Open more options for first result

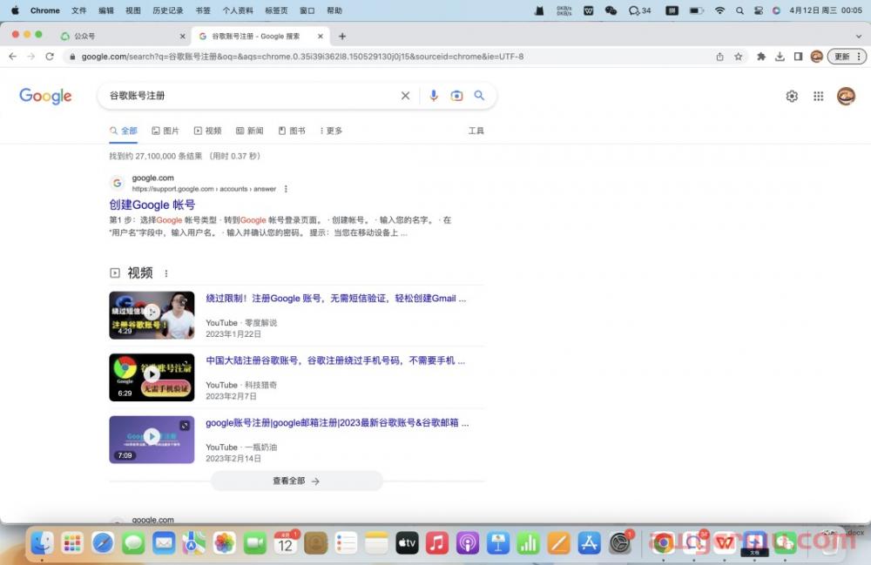tap(286, 189)
